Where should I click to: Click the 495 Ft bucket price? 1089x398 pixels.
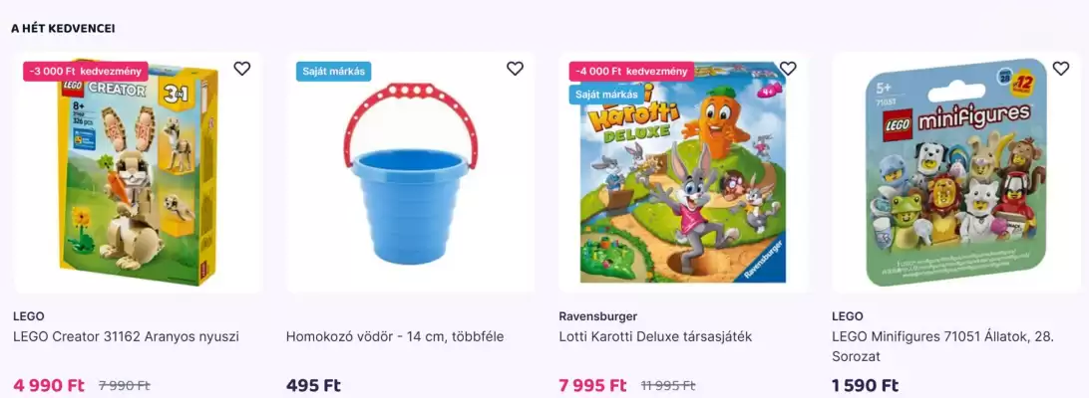click(x=313, y=385)
